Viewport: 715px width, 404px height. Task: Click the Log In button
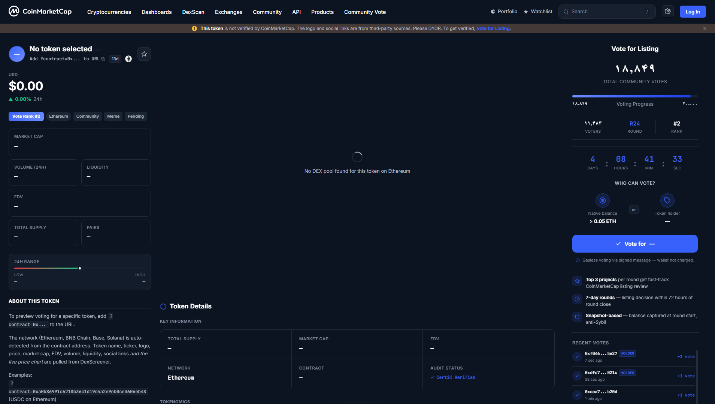pos(693,12)
